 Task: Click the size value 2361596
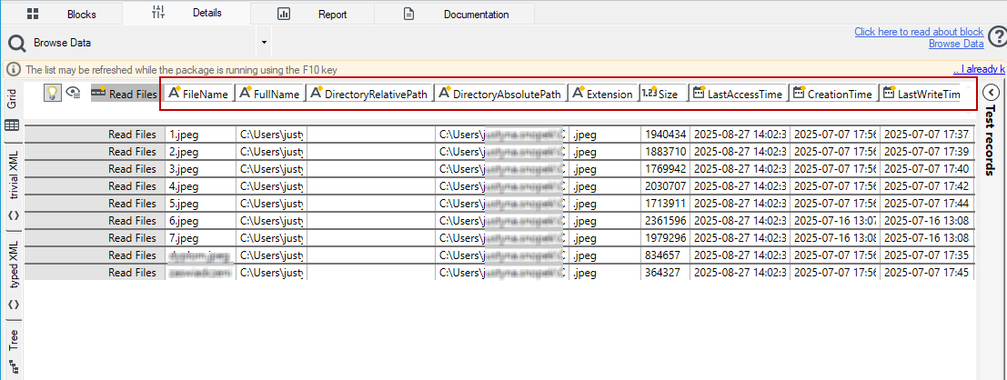coord(665,221)
